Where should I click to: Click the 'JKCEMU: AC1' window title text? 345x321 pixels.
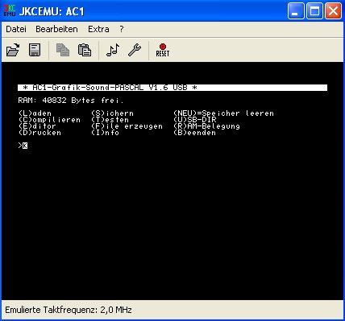(x=52, y=11)
